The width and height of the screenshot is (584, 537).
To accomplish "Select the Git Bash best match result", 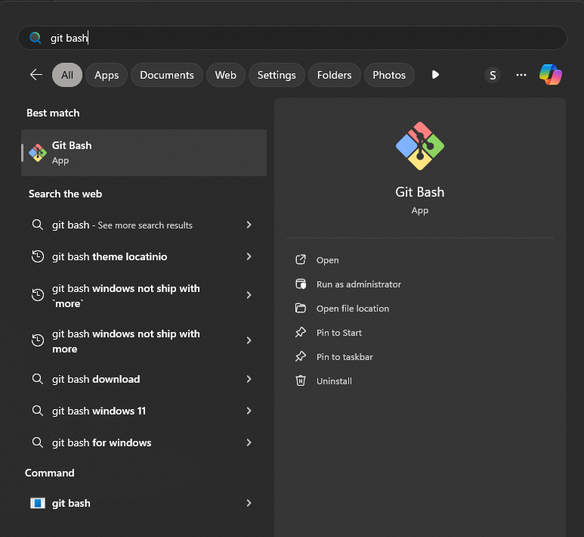I will coord(144,152).
